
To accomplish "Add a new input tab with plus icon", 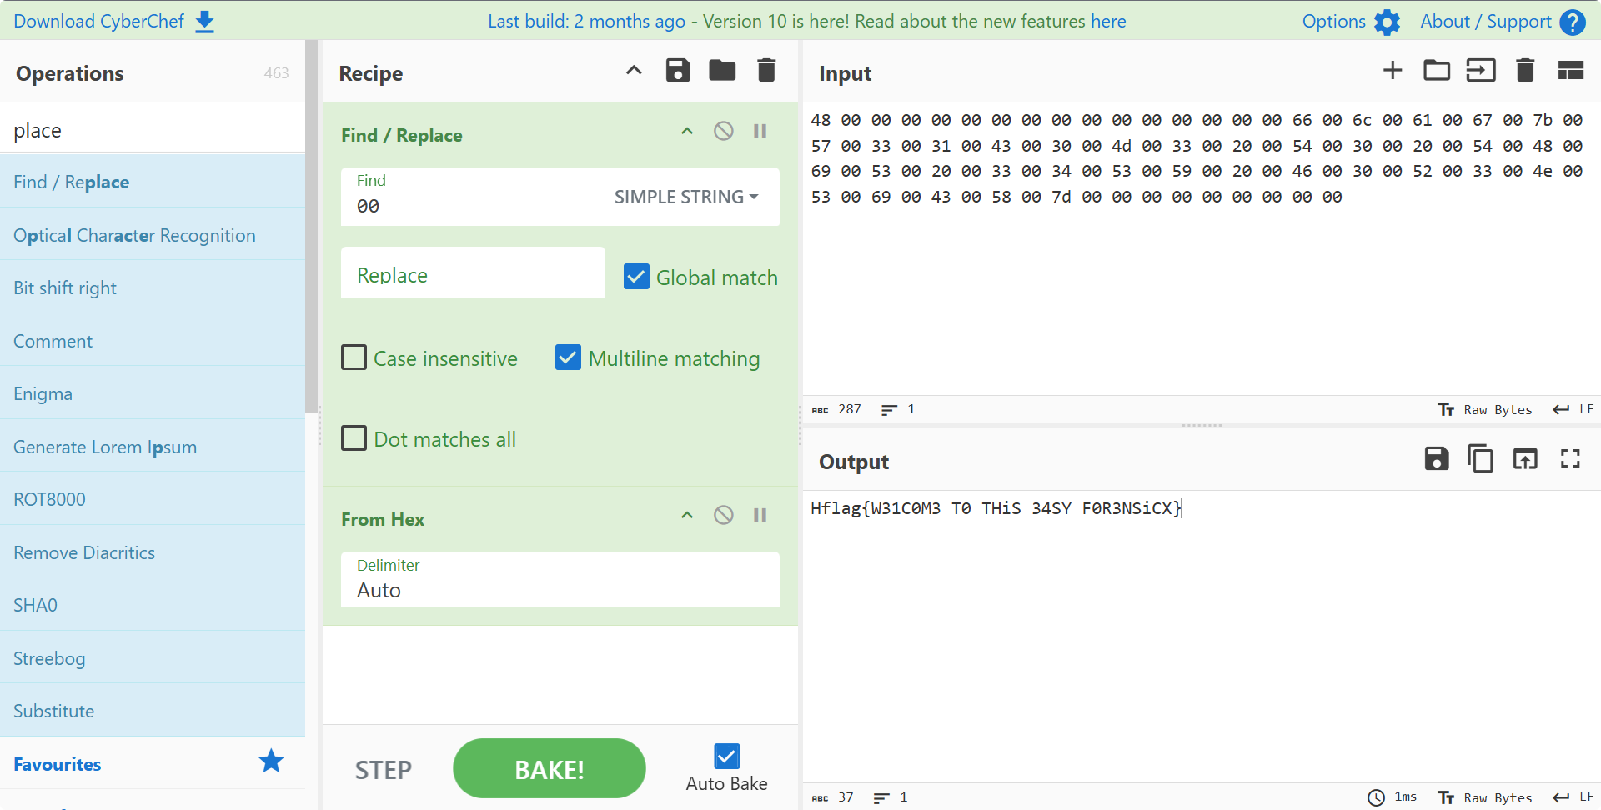I will (x=1393, y=70).
